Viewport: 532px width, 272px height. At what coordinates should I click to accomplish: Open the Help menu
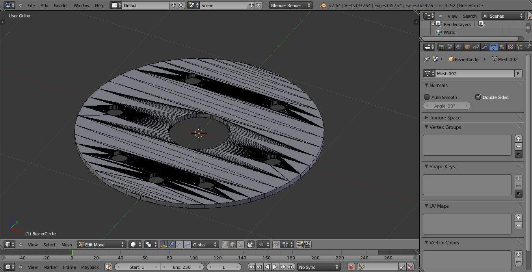pos(100,5)
